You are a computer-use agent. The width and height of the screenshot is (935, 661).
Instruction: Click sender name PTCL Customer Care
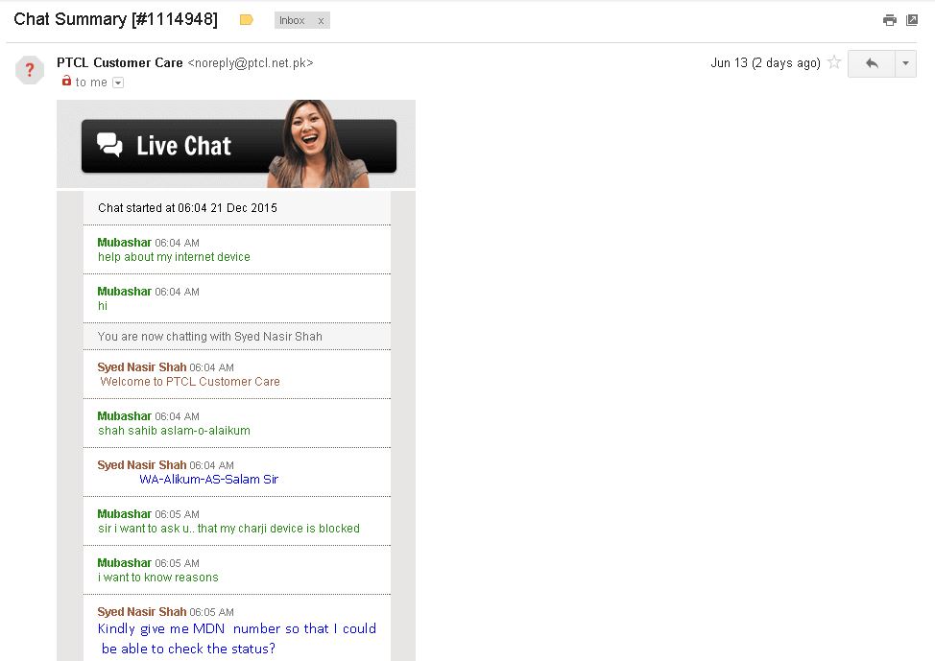coord(120,62)
